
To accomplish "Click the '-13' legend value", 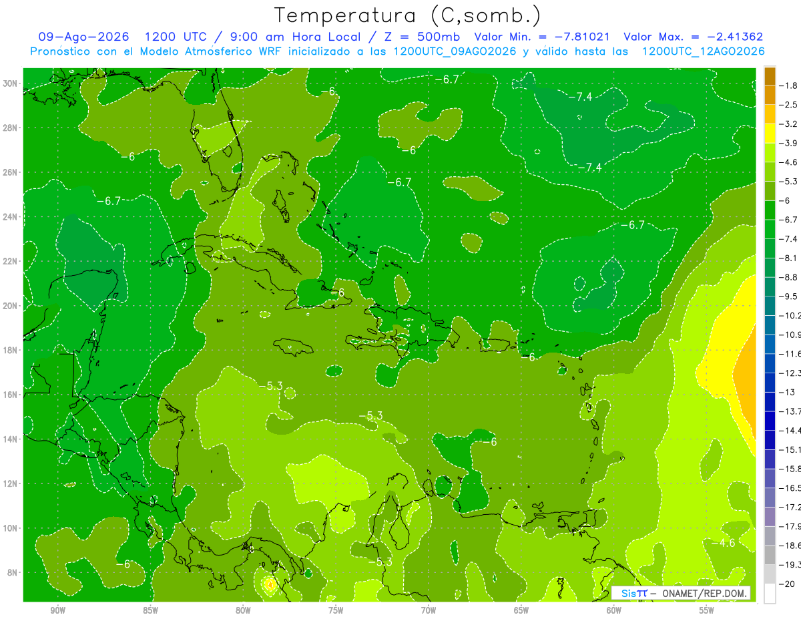I will [788, 392].
